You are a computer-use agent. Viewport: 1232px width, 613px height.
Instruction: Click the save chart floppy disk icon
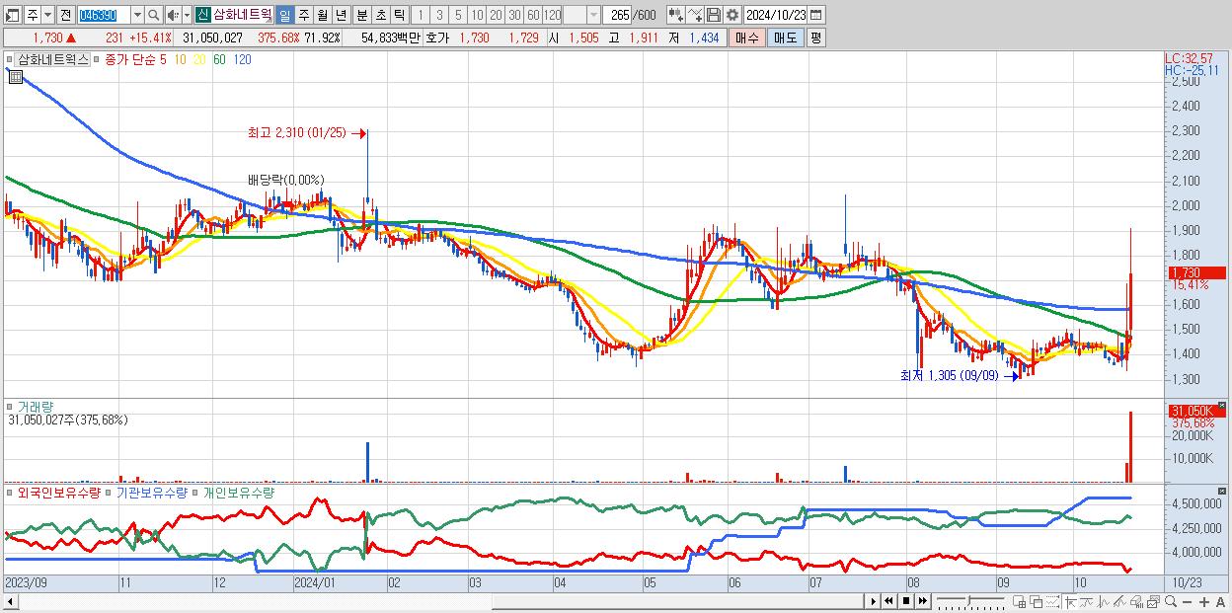(713, 15)
